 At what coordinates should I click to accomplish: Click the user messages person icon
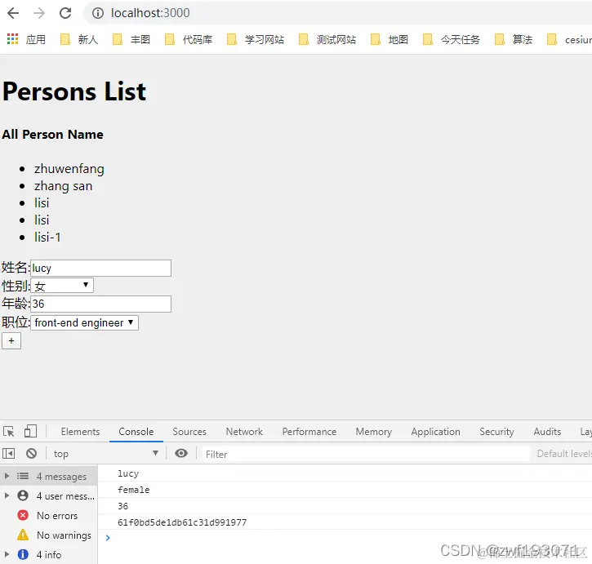[x=23, y=495]
